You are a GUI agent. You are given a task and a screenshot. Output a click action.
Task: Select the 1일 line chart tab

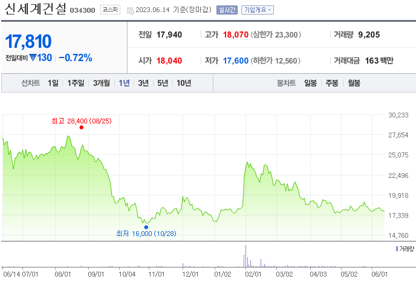[x=53, y=83]
